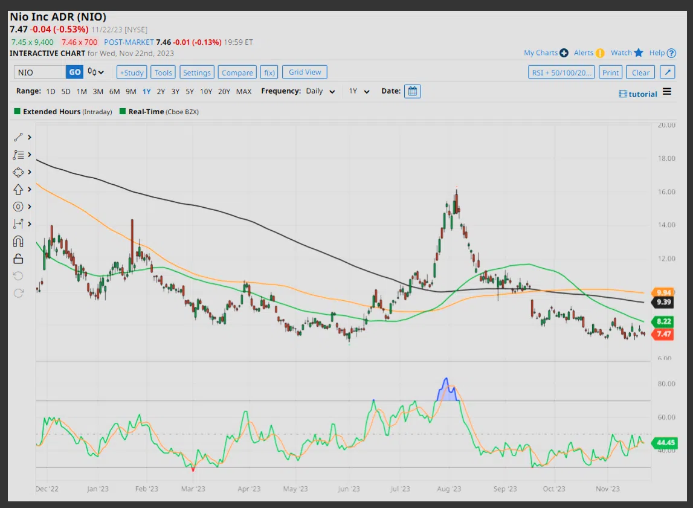693x508 pixels.
Task: Click the Help question mark icon
Action: click(x=671, y=53)
